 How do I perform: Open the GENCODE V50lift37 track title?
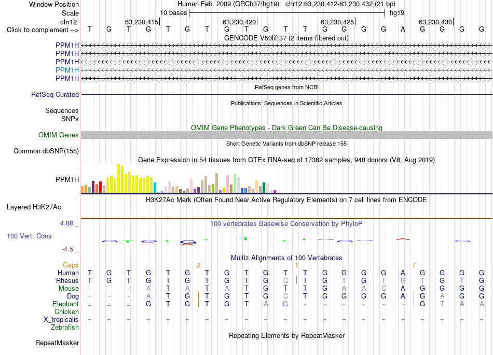point(286,38)
